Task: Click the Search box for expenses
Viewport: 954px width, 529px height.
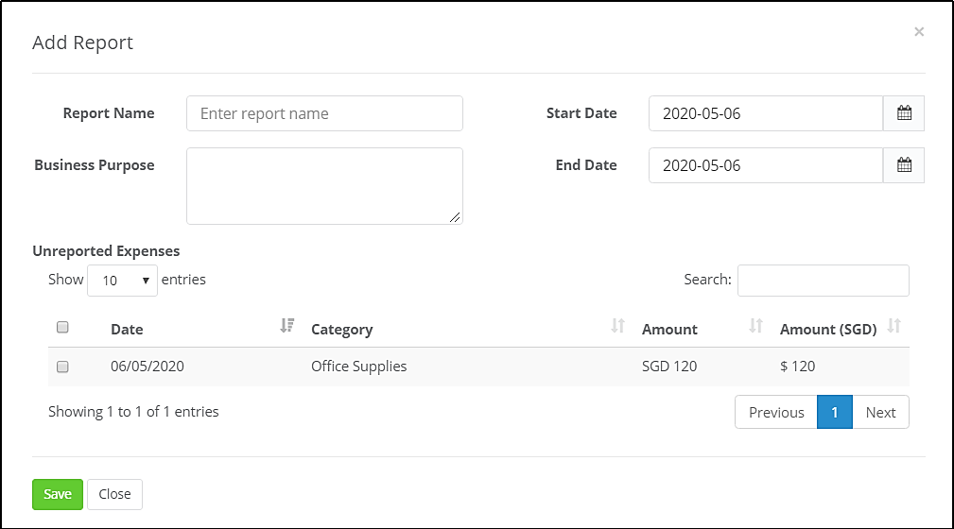Action: click(824, 281)
